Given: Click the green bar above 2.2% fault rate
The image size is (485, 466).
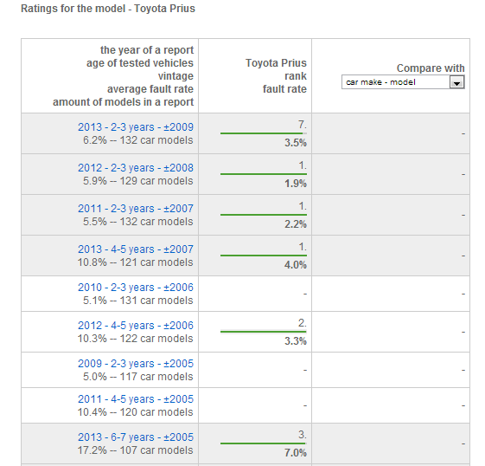Looking at the screenshot, I should coord(263,215).
